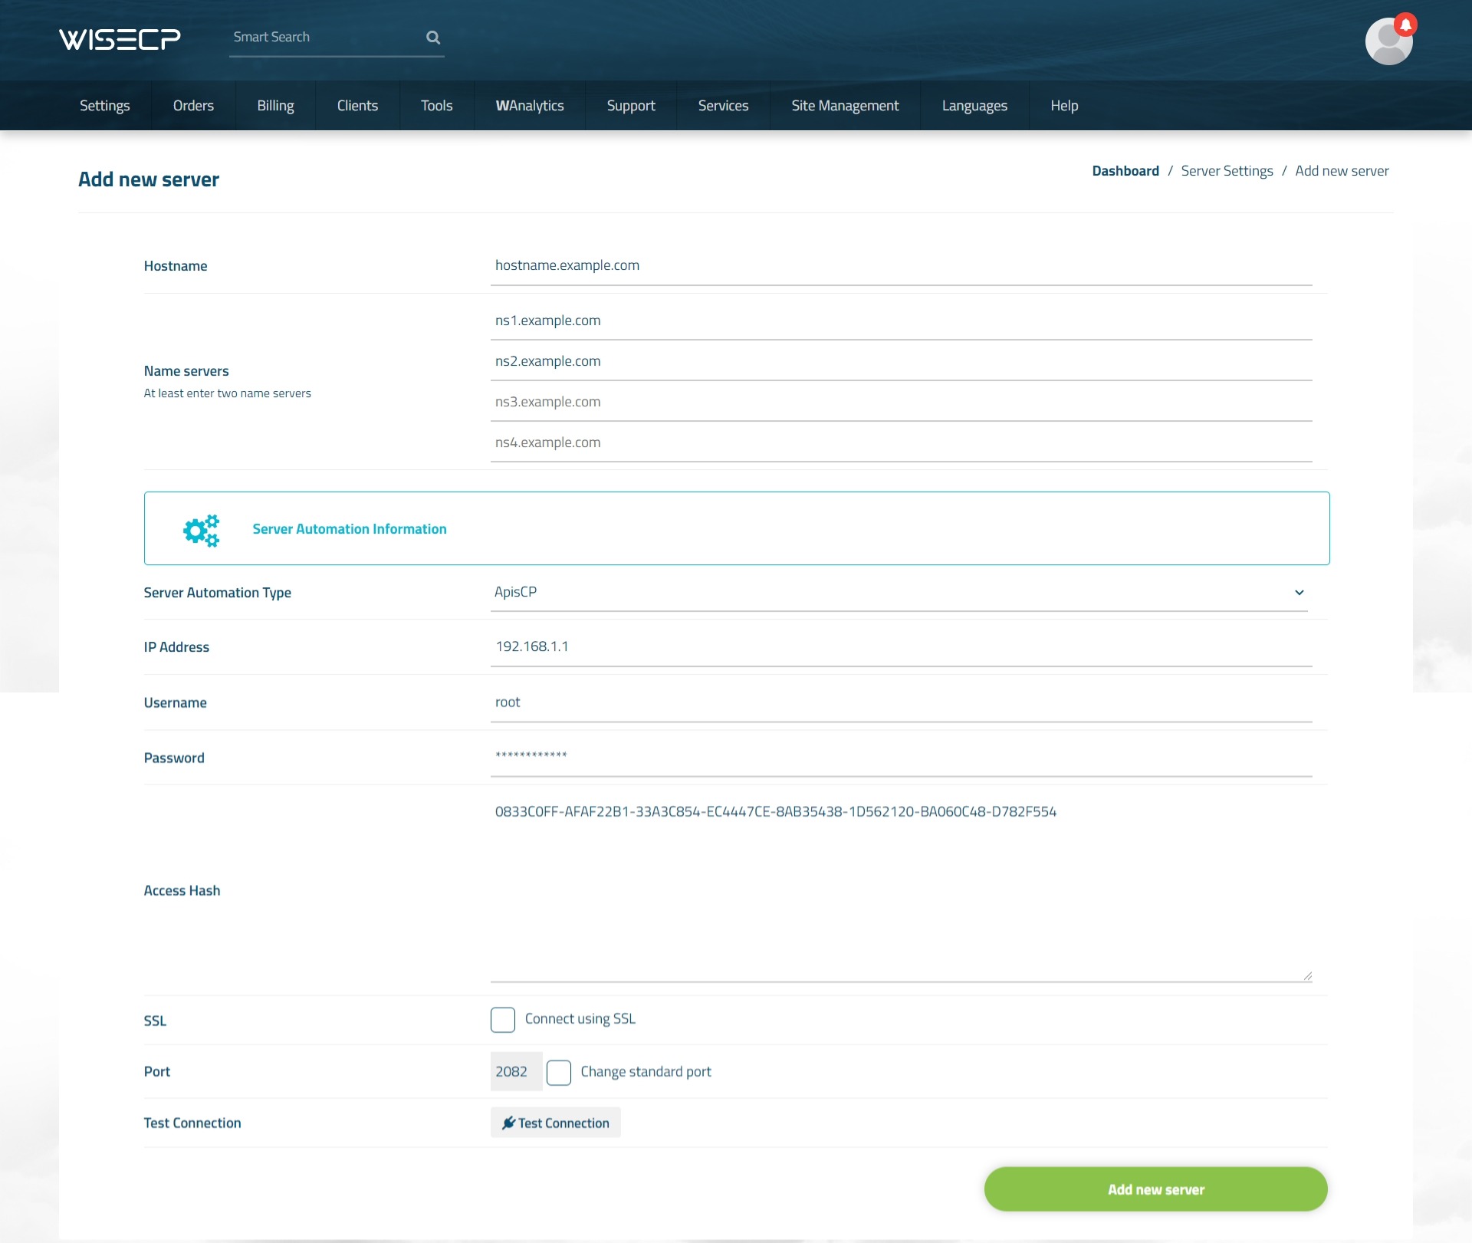Tick the Change standard port checkbox
Image resolution: width=1472 pixels, height=1243 pixels.
click(x=559, y=1073)
